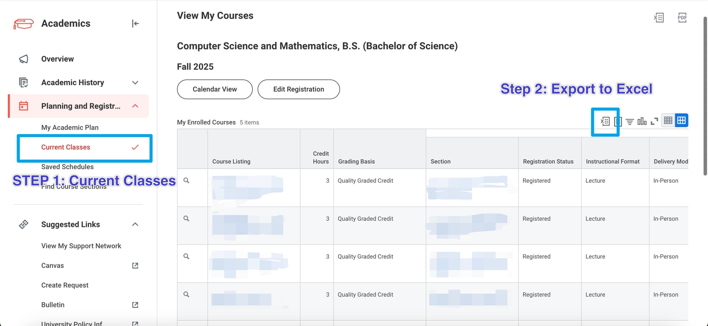Open Overview in the sidebar
This screenshot has height=326, width=708.
pos(58,59)
